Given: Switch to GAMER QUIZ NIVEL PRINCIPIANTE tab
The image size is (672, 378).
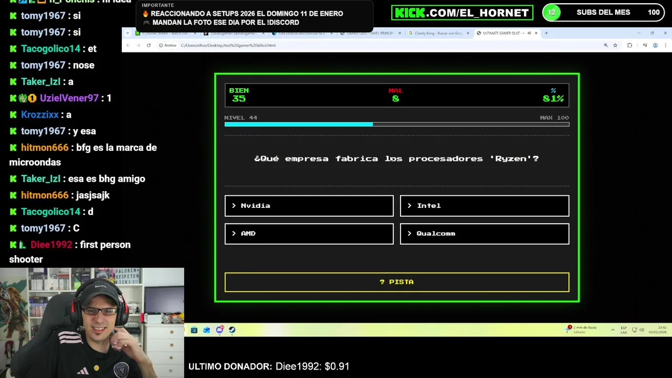Looking at the screenshot, I should (371, 33).
